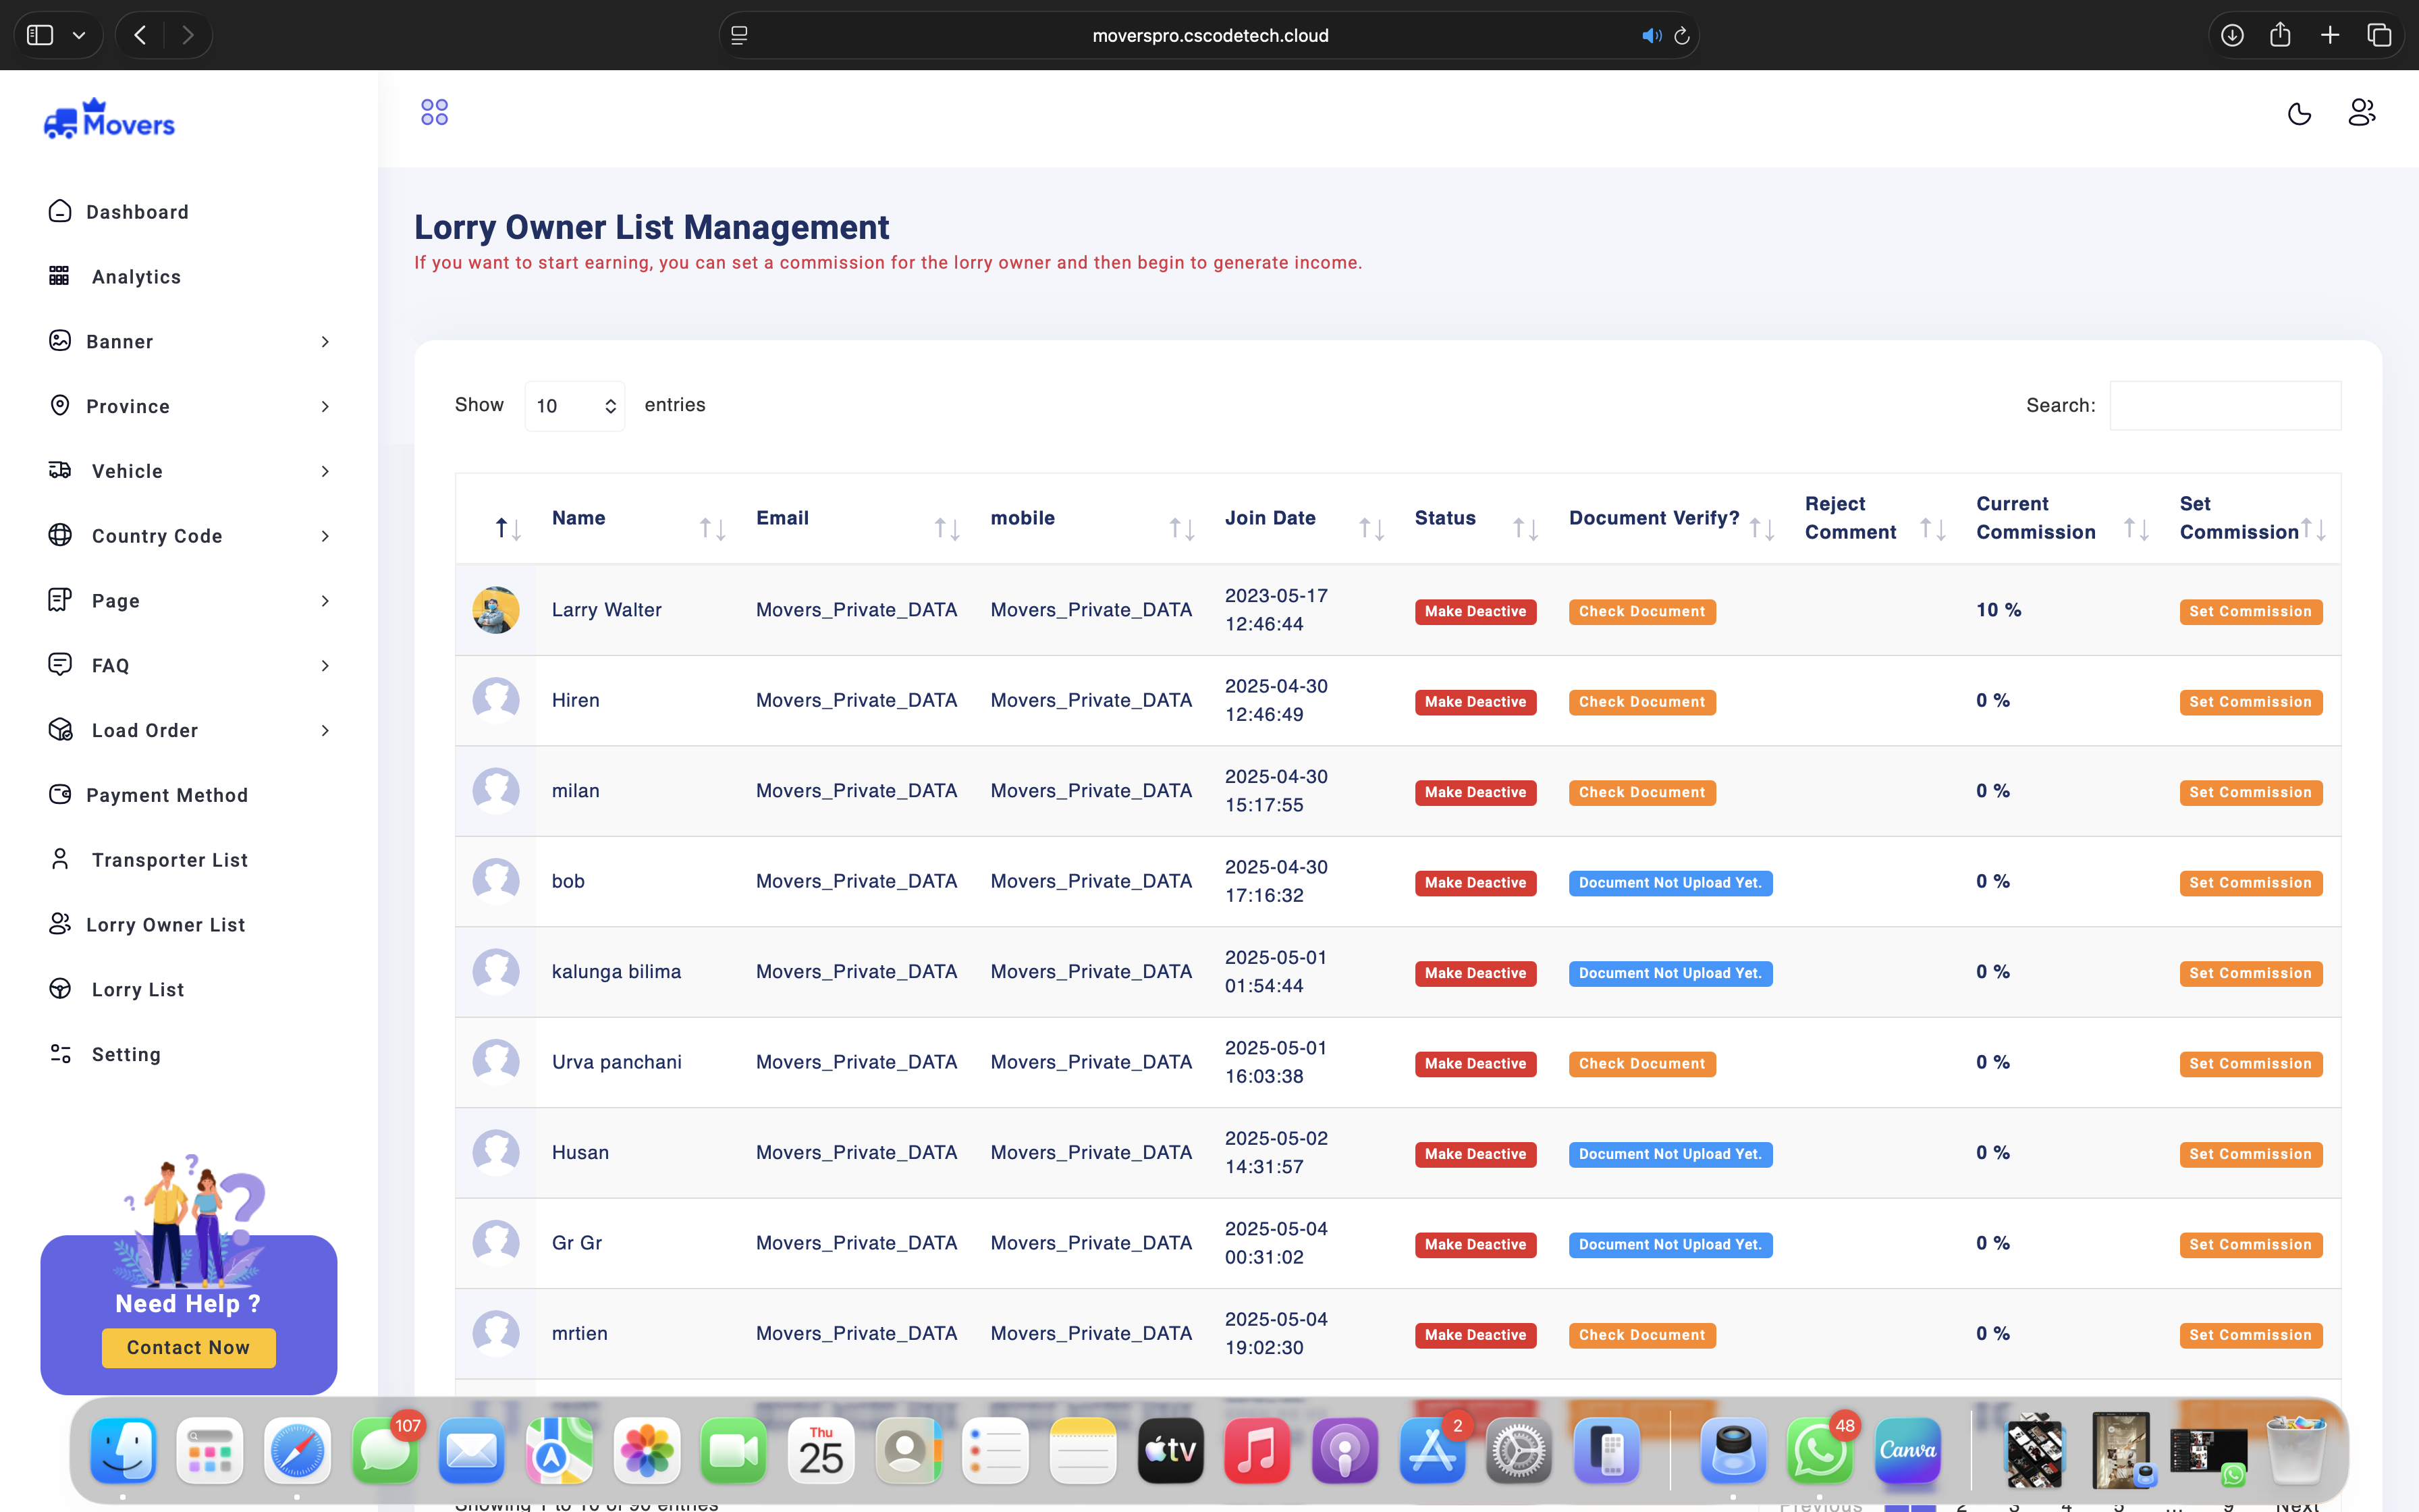The height and width of the screenshot is (1512, 2419).
Task: Click the Movers logo
Action: point(110,120)
